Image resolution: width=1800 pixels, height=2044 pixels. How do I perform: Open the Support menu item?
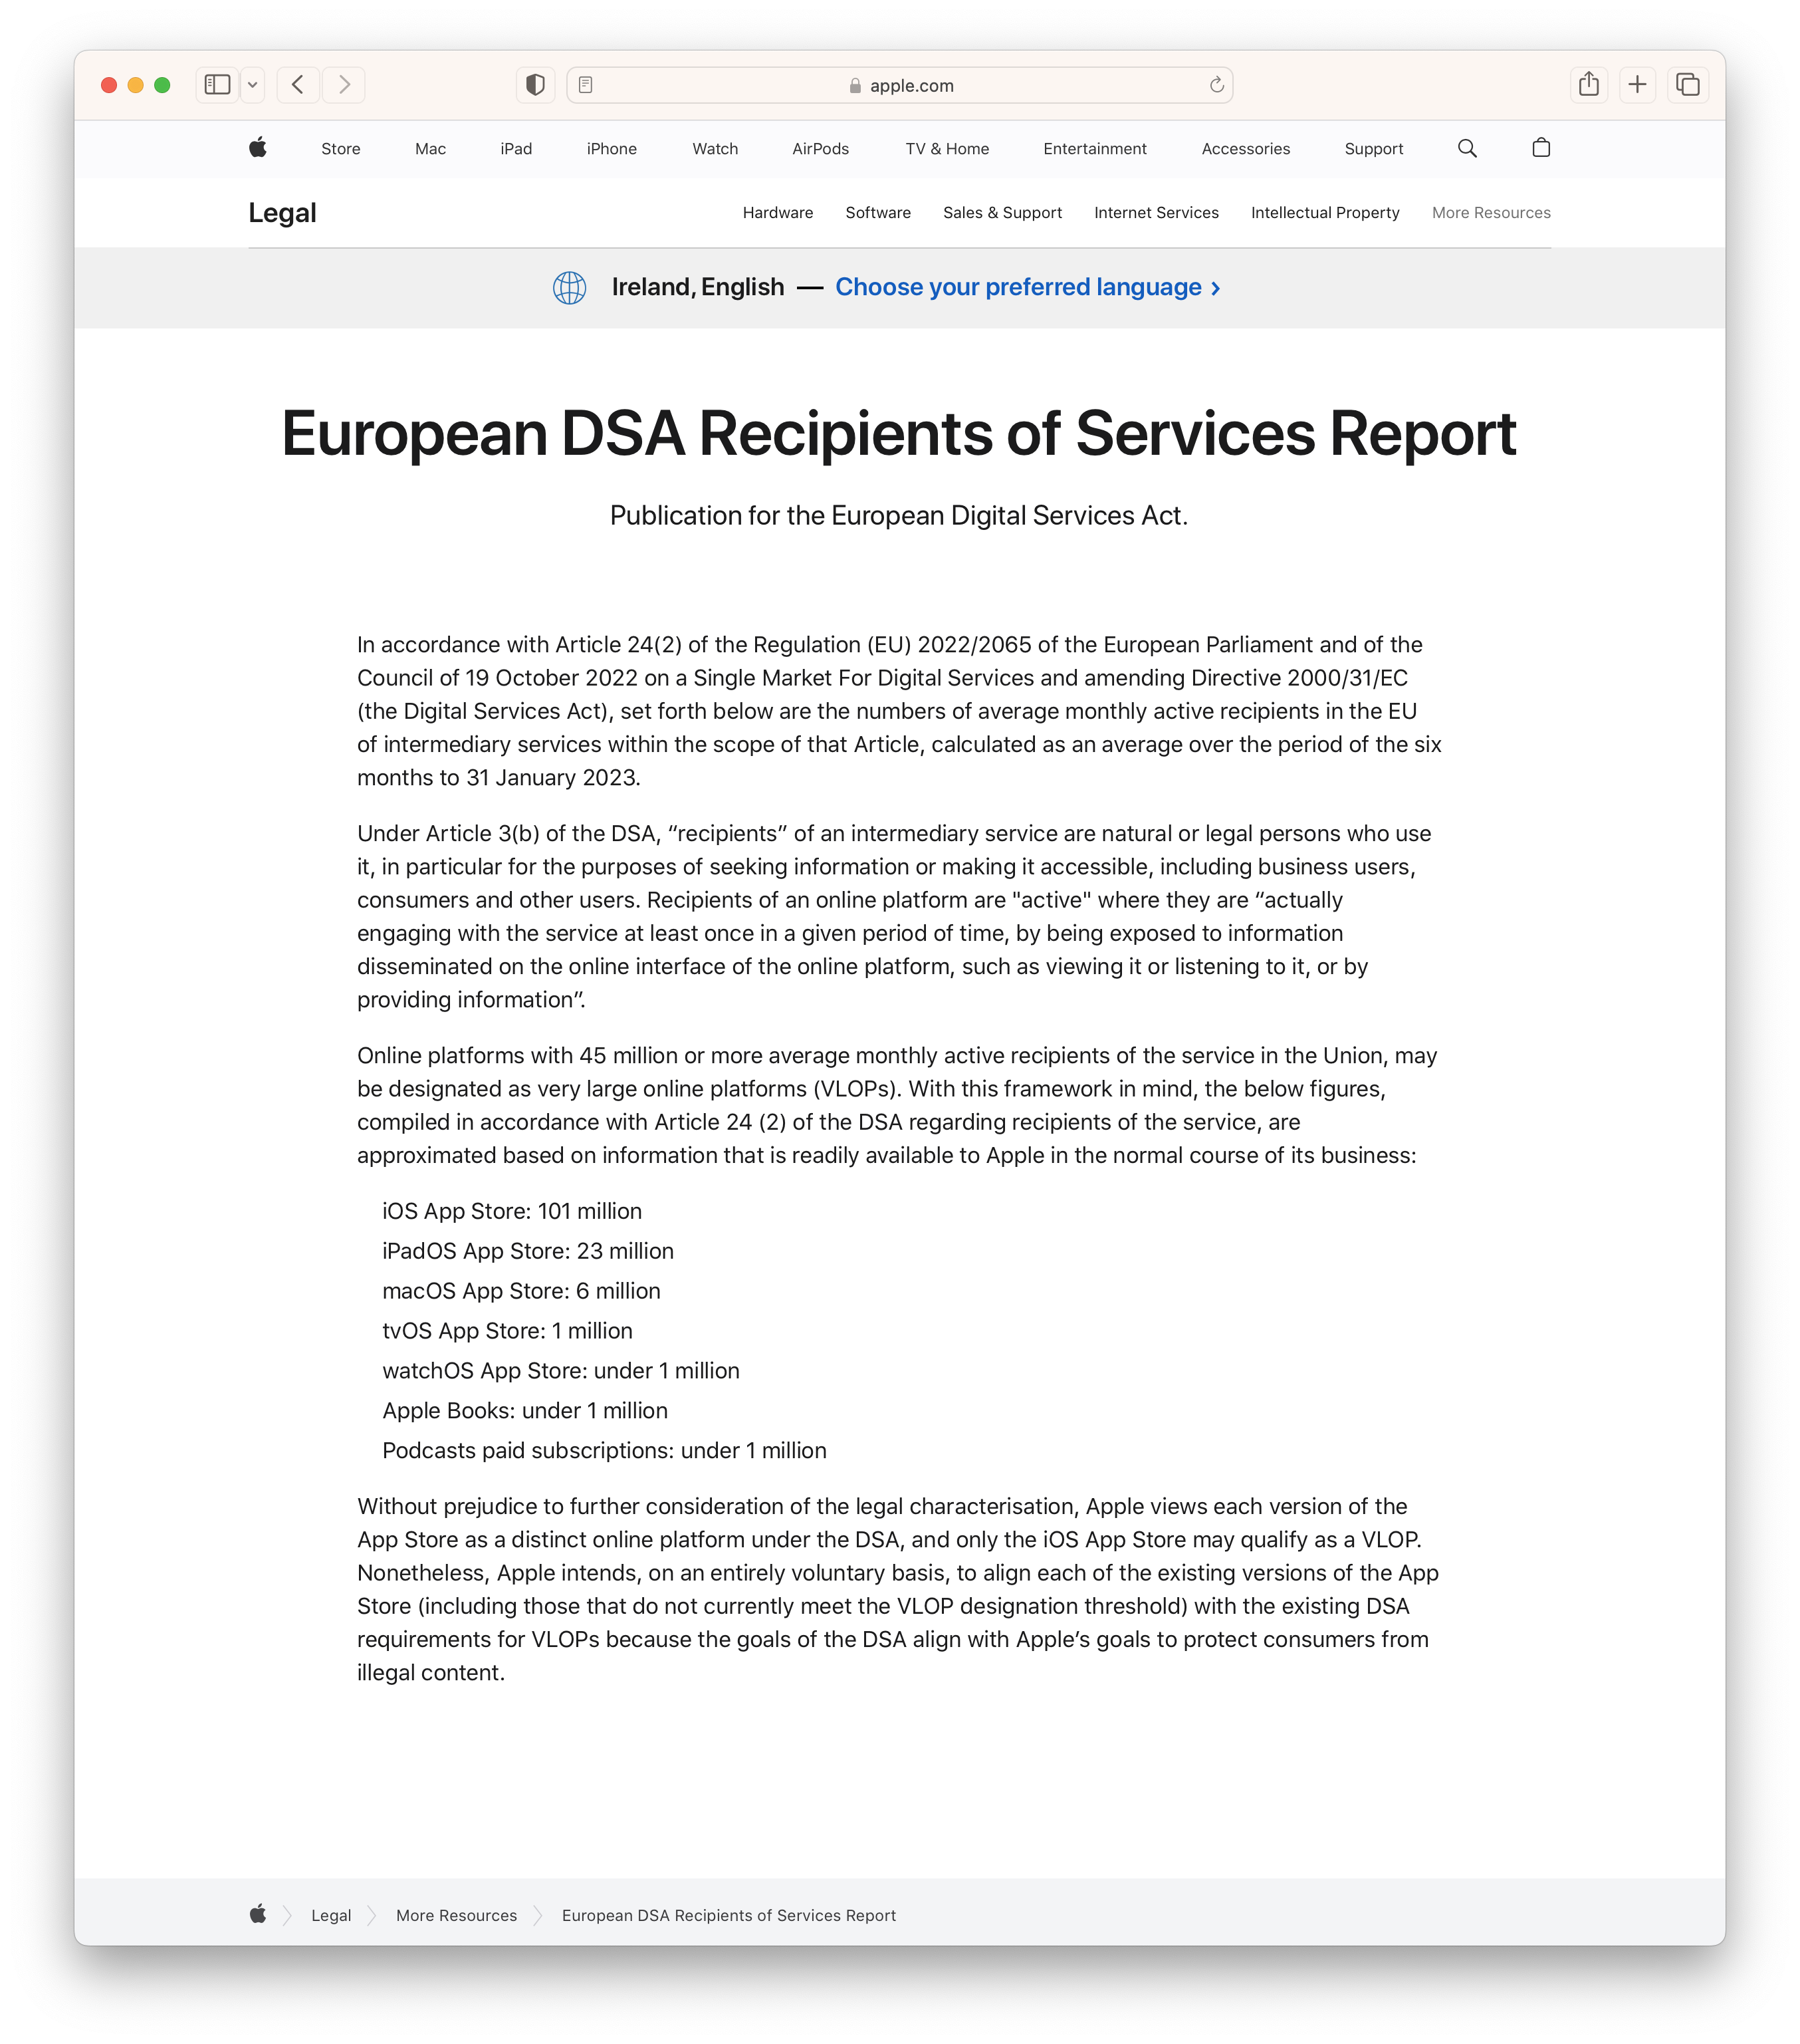1373,149
